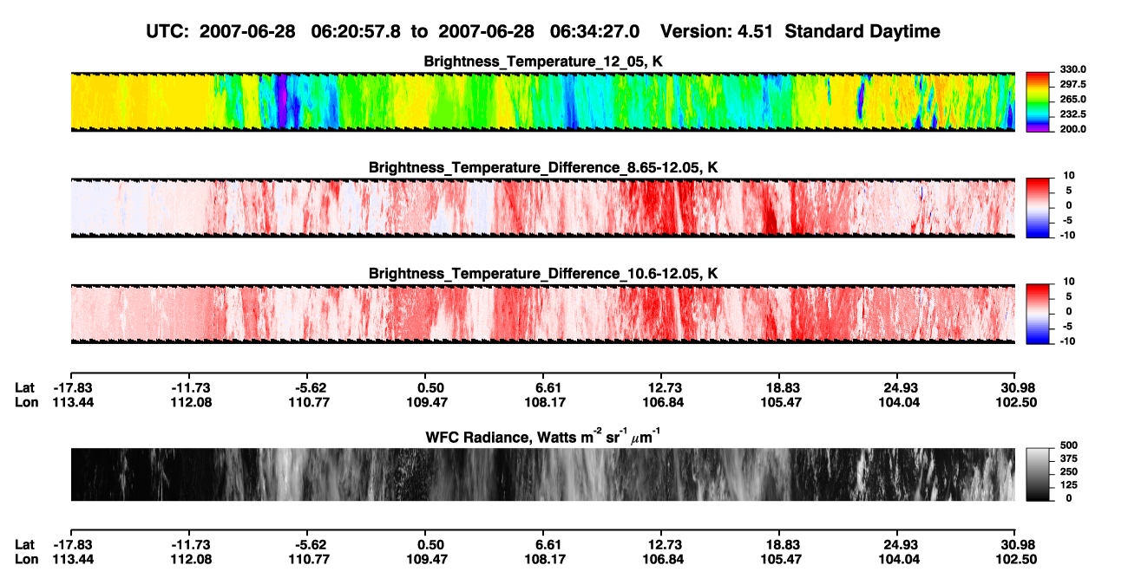The image size is (1128, 578).
Task: Click the 297.5 colorbar tick label
Action: 1072,85
